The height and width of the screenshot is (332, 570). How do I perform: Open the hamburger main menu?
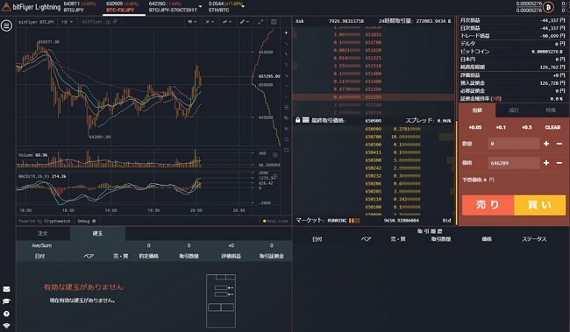tap(6, 25)
